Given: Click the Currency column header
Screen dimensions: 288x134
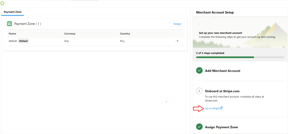Looking at the screenshot, I should tap(70, 34).
